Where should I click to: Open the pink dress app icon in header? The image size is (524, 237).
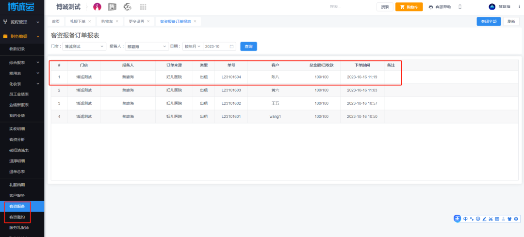coord(97,7)
